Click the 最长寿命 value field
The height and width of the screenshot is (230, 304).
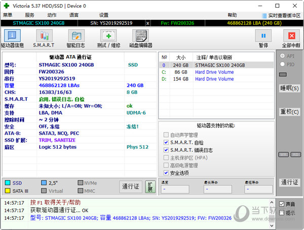(x=217, y=189)
